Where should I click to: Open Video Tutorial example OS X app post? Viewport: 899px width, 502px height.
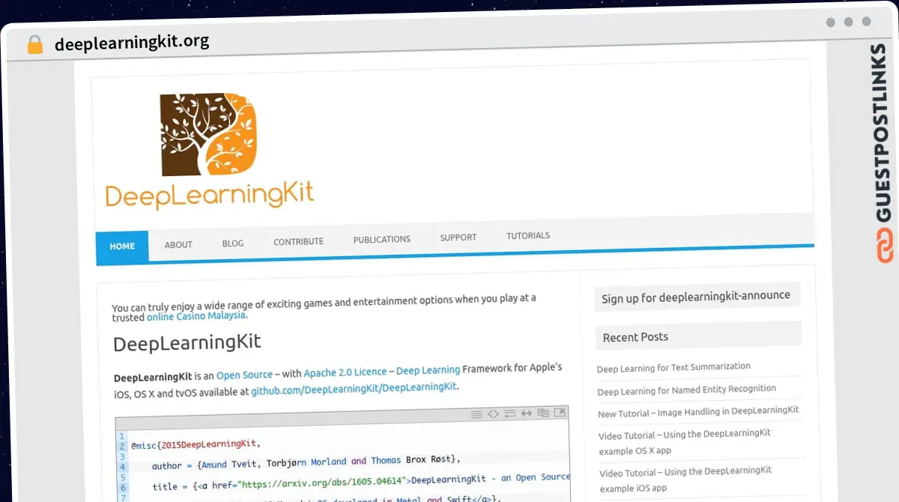685,441
